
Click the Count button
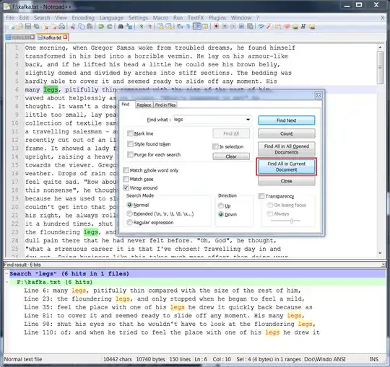coord(286,133)
